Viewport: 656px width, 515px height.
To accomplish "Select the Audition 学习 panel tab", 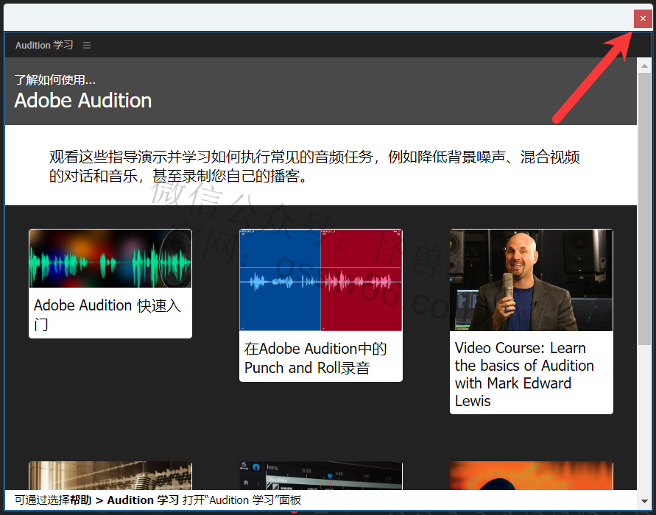I will (44, 45).
